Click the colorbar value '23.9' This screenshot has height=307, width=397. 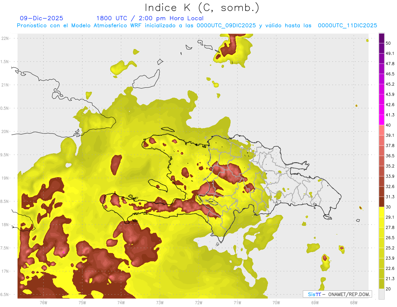[390, 258]
